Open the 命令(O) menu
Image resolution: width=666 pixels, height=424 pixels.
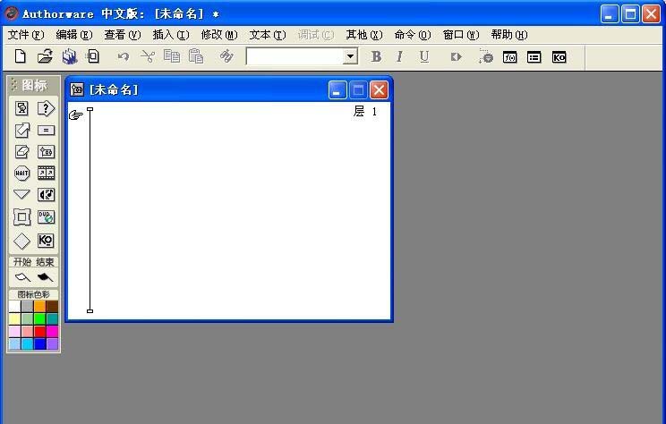[x=413, y=35]
